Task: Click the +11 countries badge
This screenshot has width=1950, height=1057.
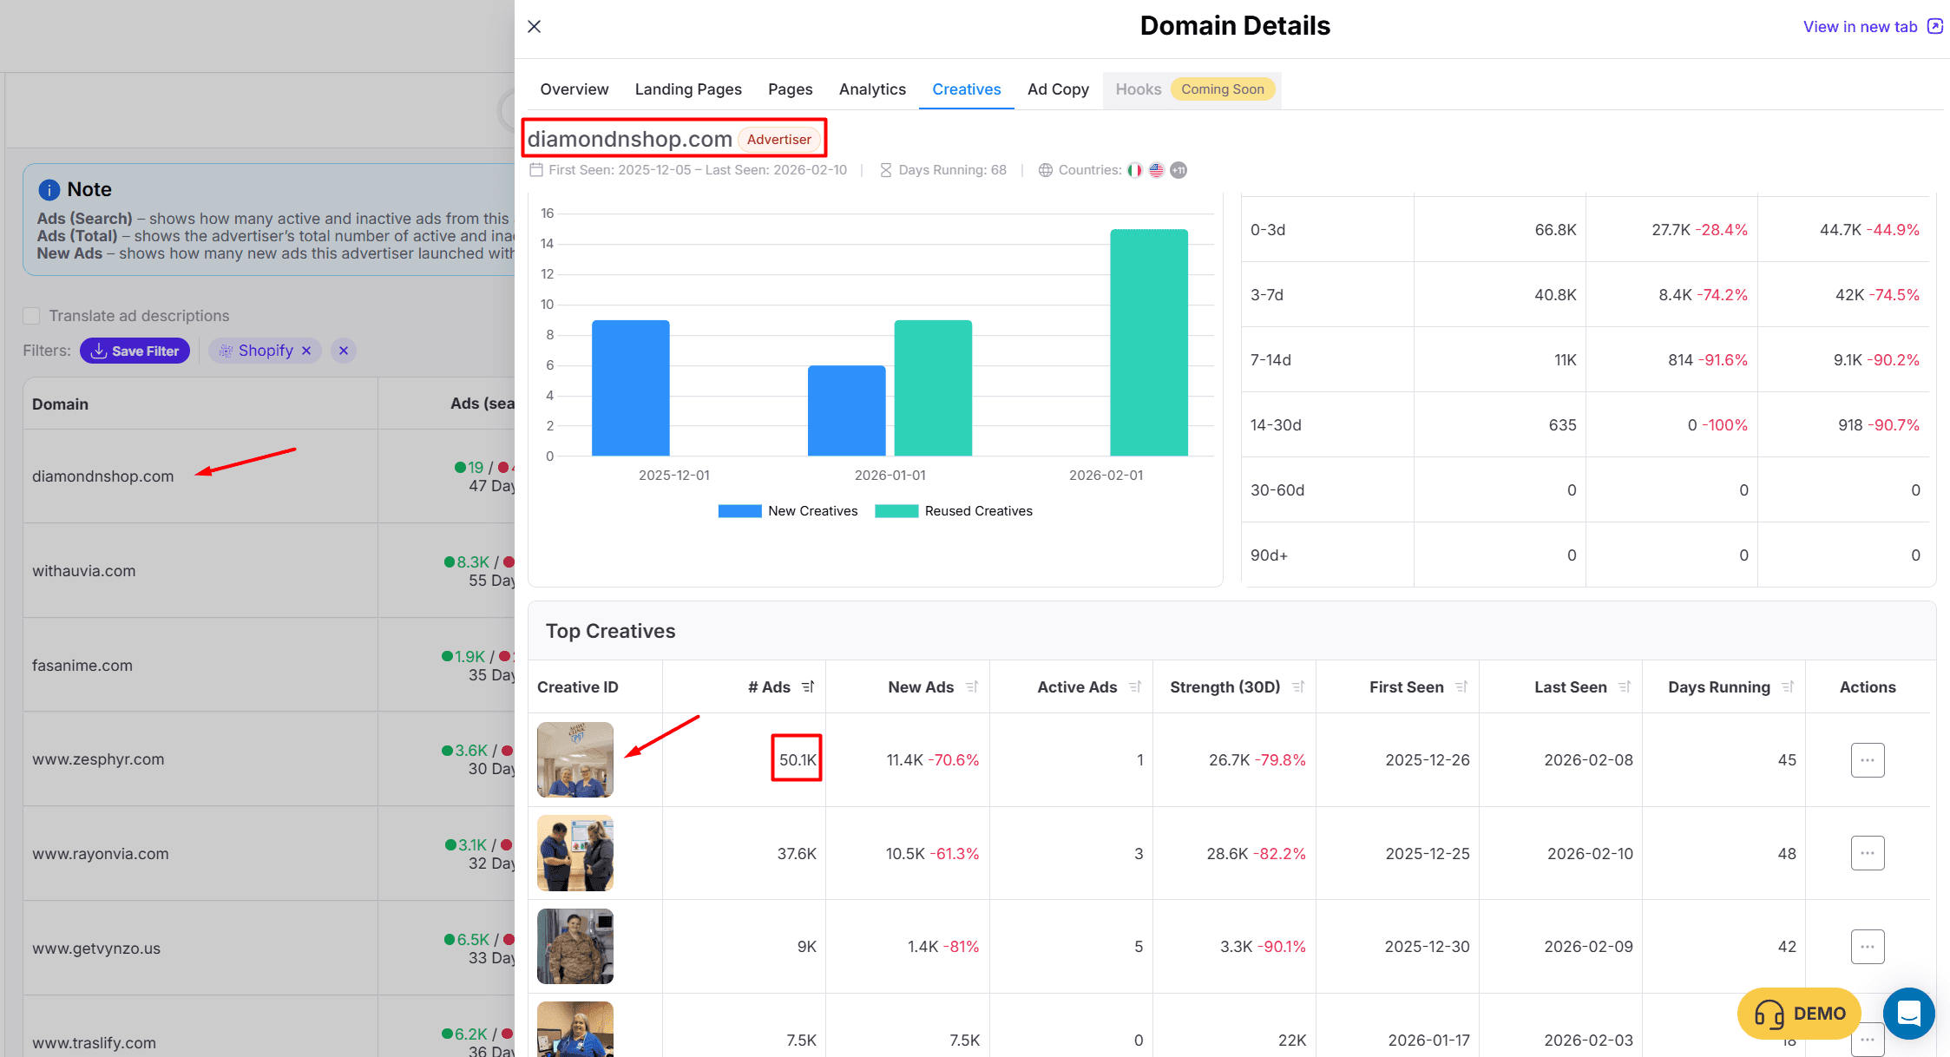Action: (x=1179, y=170)
